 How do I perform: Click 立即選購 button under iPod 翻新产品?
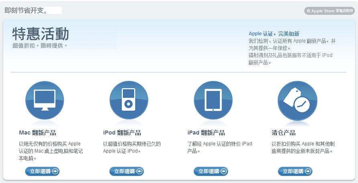[126, 171]
